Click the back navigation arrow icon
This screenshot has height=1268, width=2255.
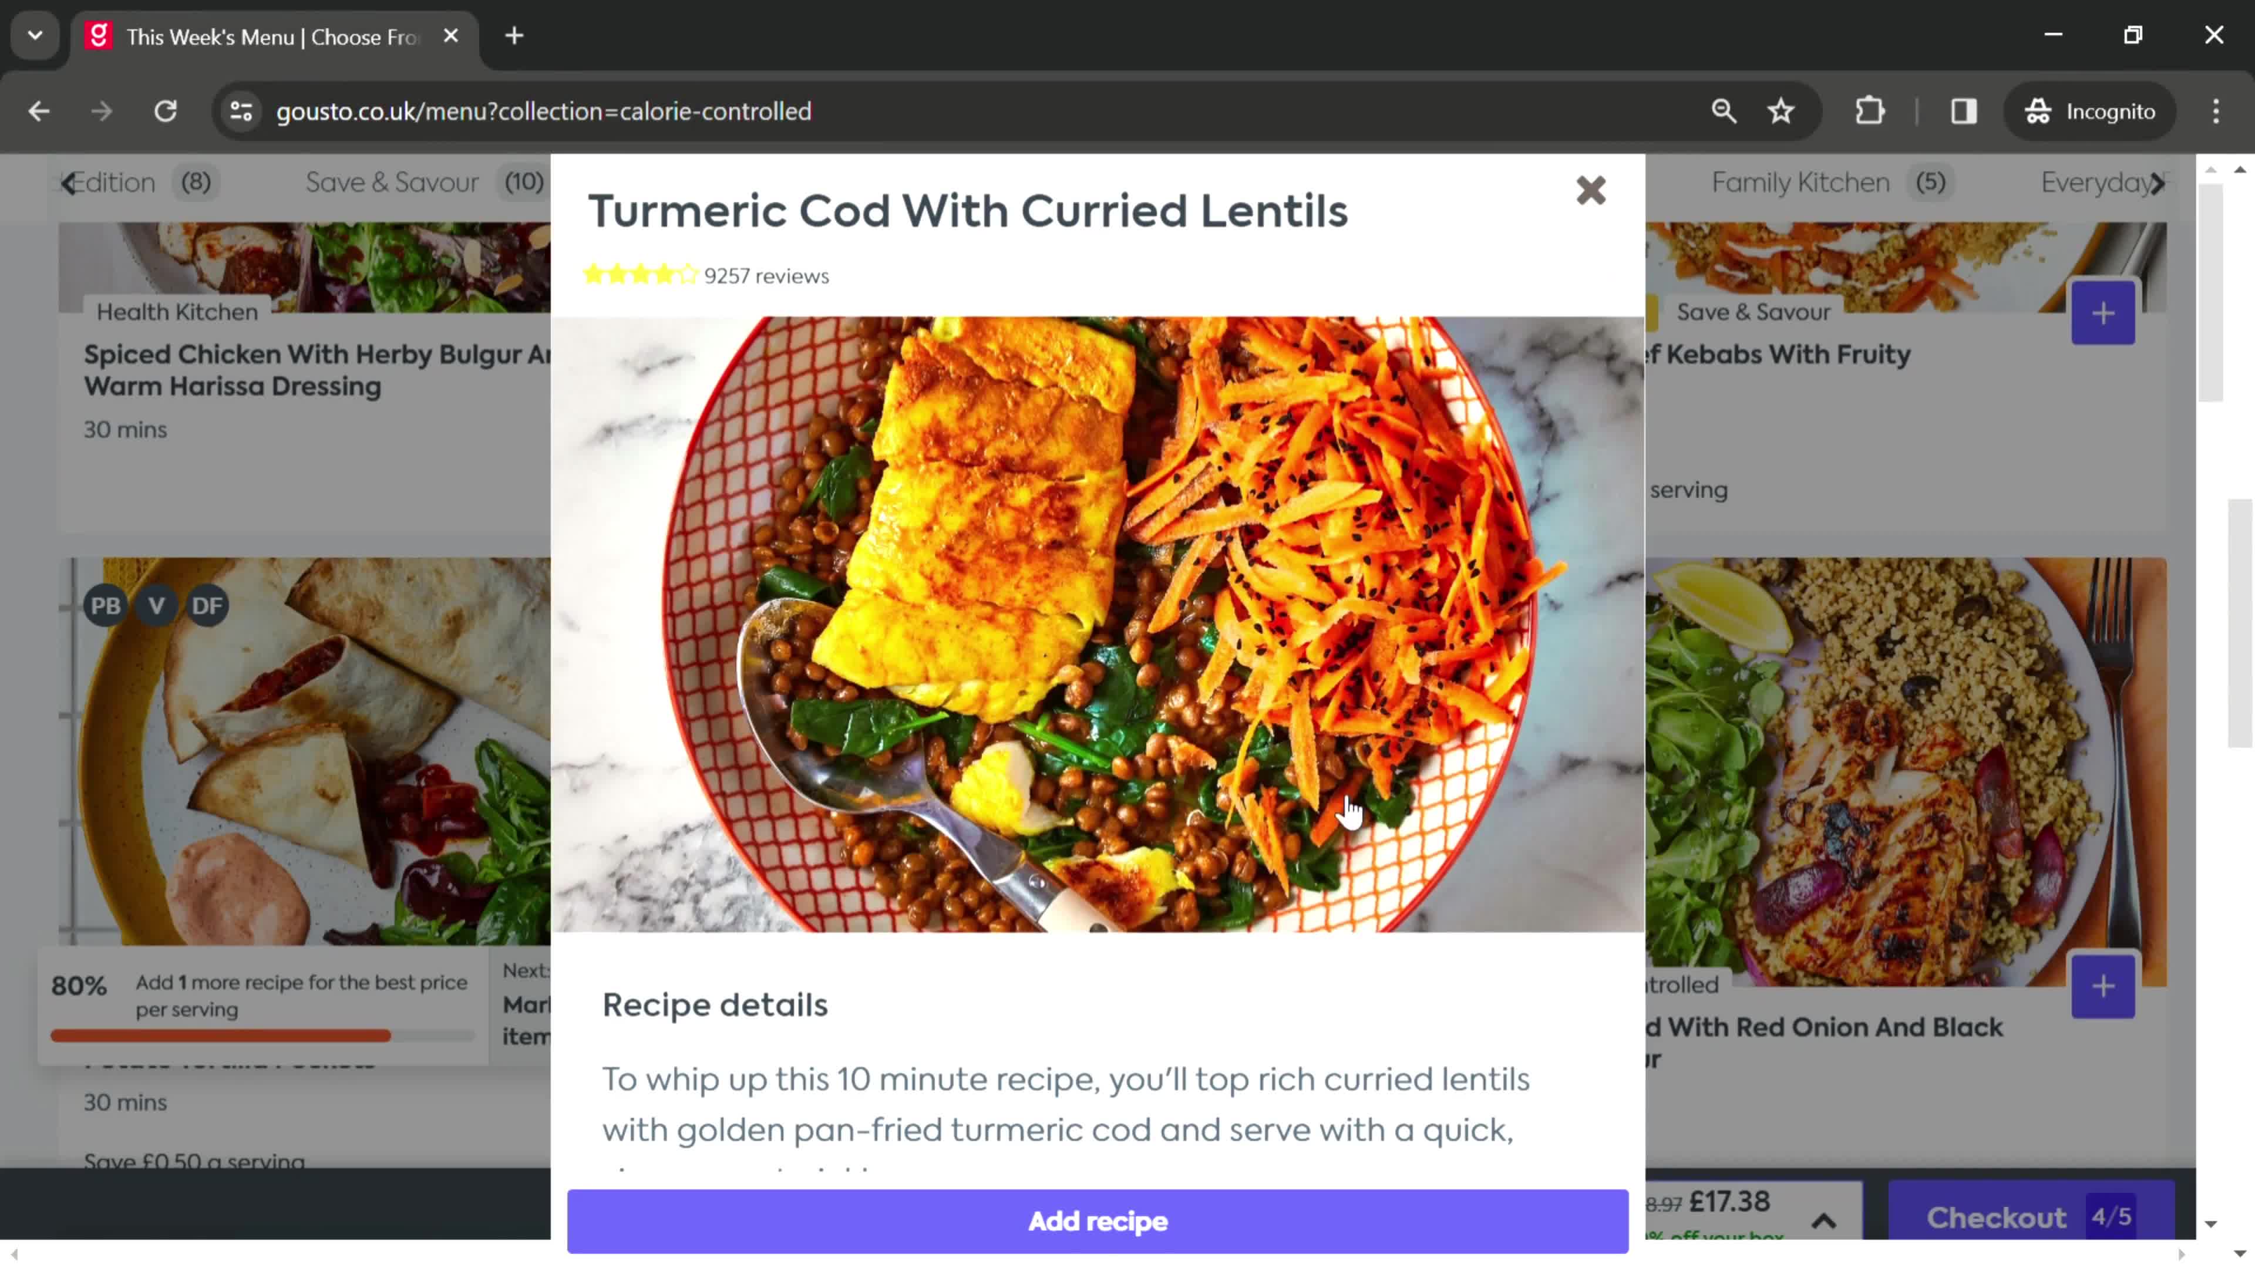point(39,110)
